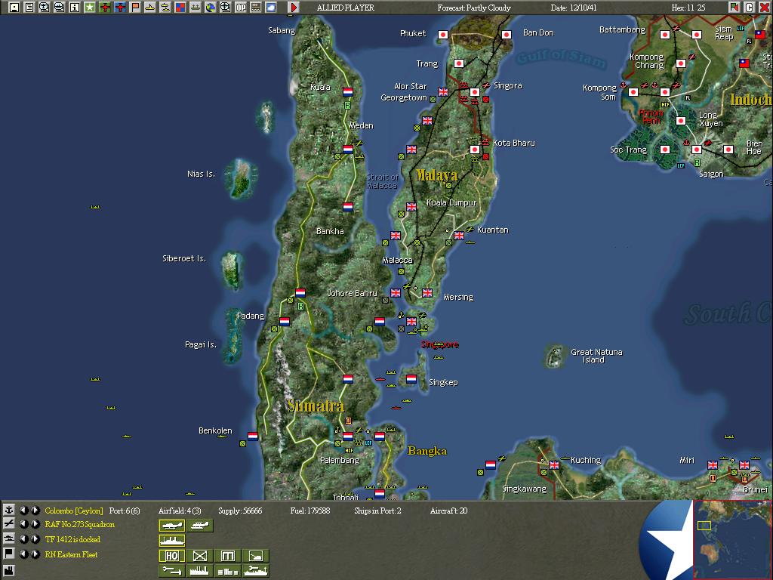Image resolution: width=773 pixels, height=580 pixels.
Task: Click the save game disk icon
Action: click(14, 8)
